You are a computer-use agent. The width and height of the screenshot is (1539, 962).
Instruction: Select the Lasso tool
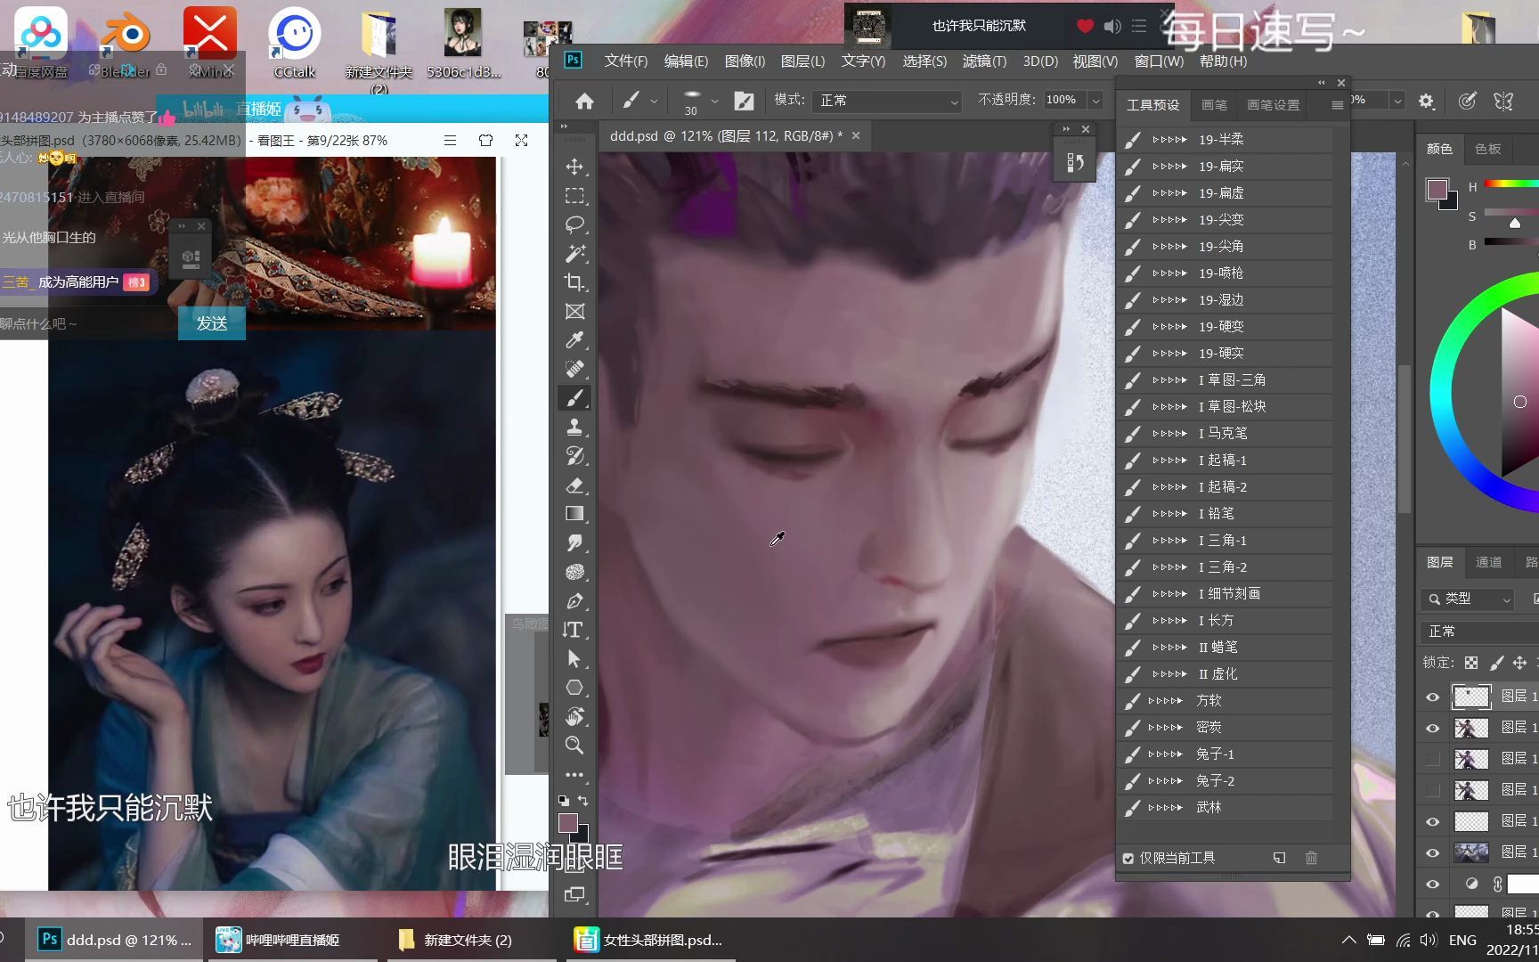tap(574, 224)
